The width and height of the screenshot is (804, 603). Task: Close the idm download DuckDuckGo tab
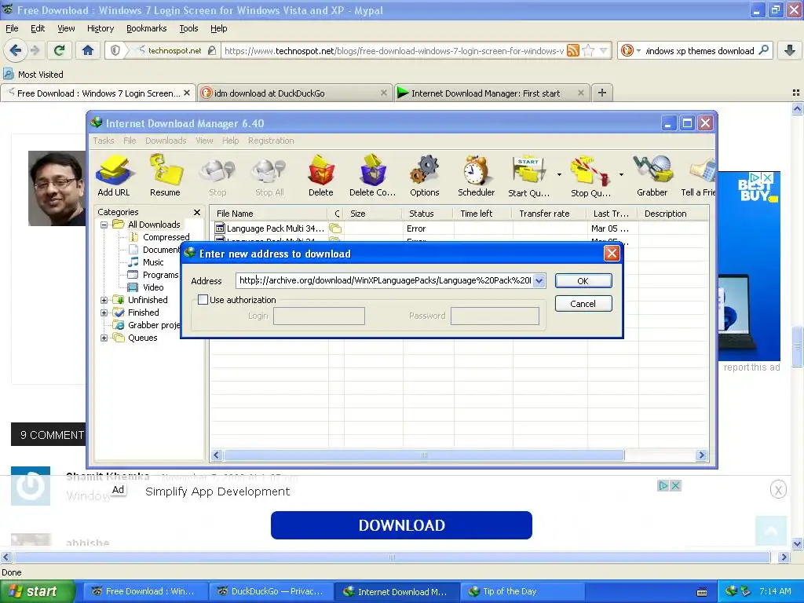pyautogui.click(x=383, y=93)
